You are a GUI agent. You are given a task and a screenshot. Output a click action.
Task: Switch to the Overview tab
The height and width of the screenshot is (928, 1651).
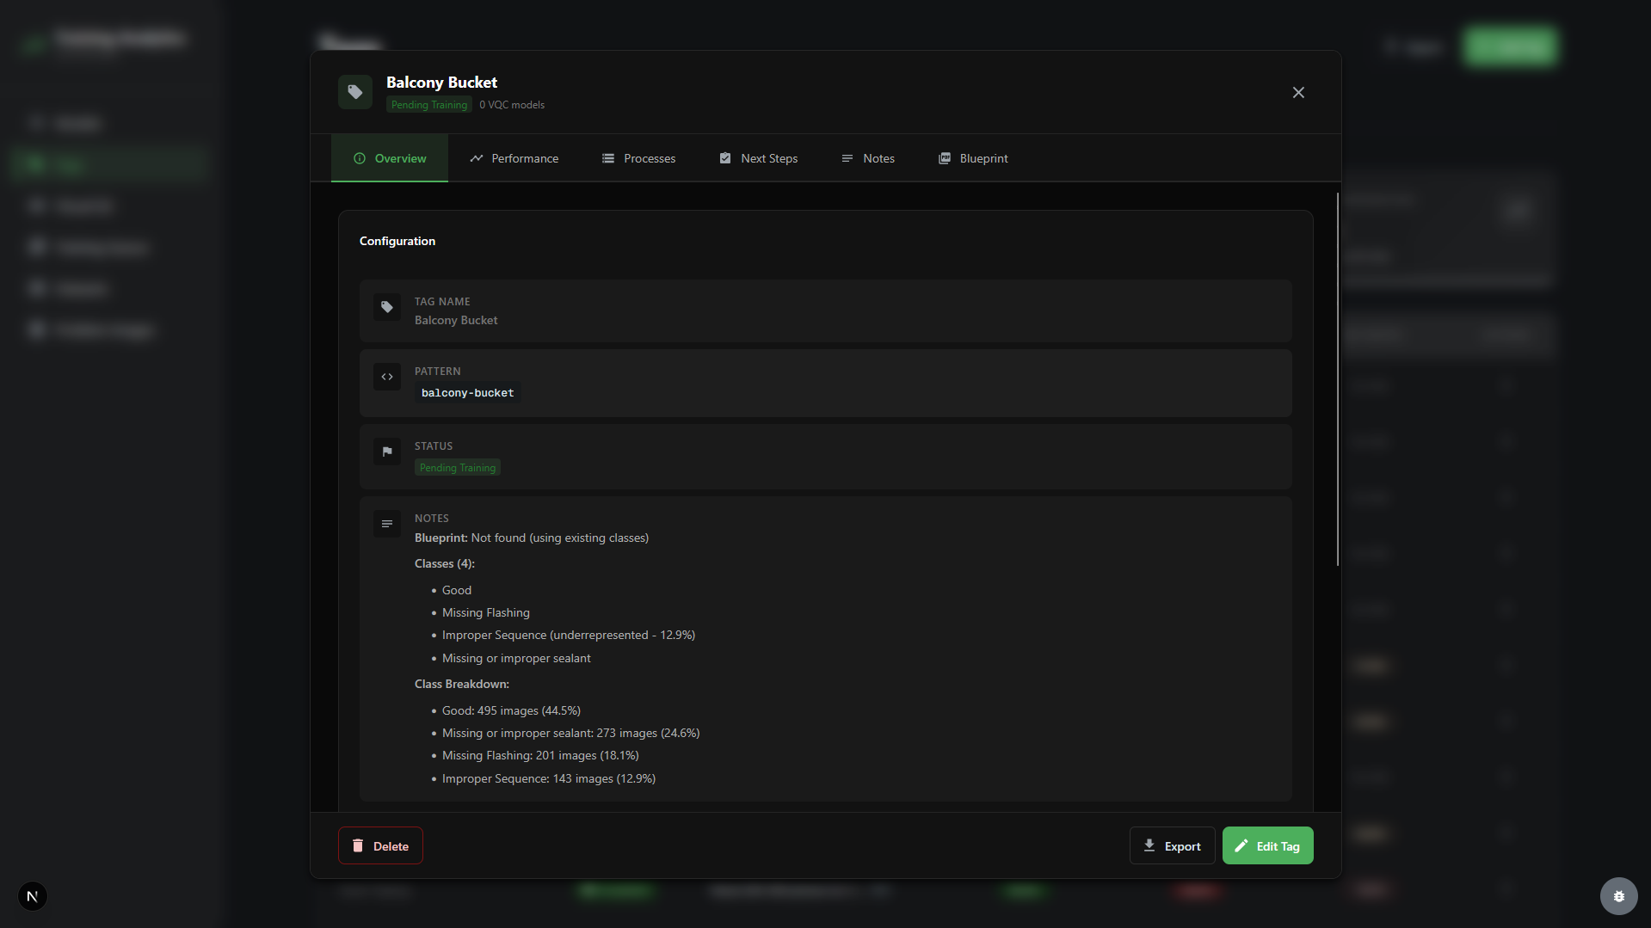[390, 158]
